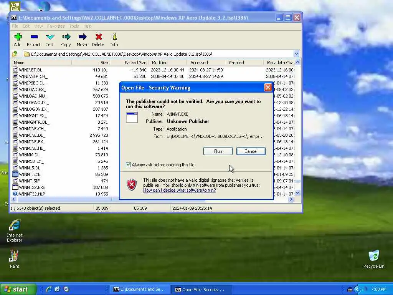Image resolution: width=393 pixels, height=295 pixels.
Task: Sort by the Accessed column header
Action: (206, 63)
